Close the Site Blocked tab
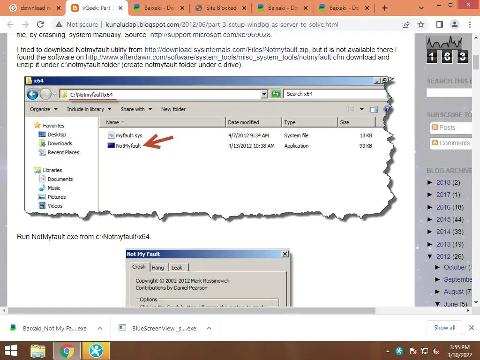Viewport: 480px width, 360px height. 244,8
